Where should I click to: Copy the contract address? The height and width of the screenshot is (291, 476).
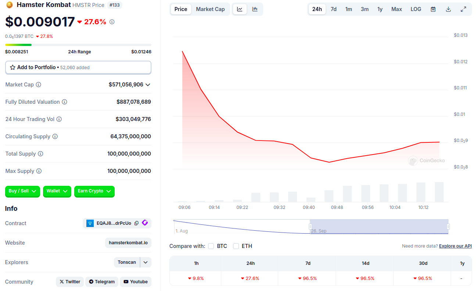click(136, 223)
